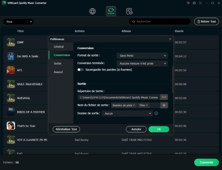Click the Annuler button
Viewport: 222px width, 170px height.
(136, 129)
